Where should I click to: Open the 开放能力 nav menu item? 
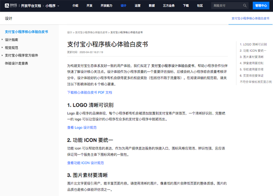coord(106,6)
